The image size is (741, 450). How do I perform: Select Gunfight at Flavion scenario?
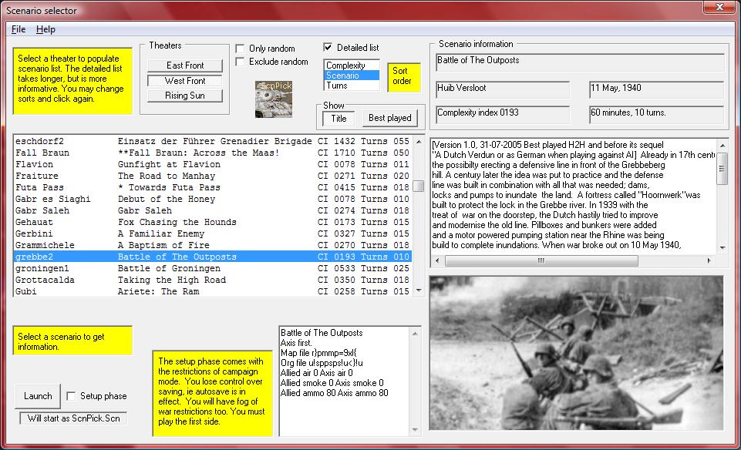click(212, 164)
